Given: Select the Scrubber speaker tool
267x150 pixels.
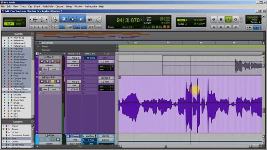Looking at the screenshot, I should coord(90,19).
